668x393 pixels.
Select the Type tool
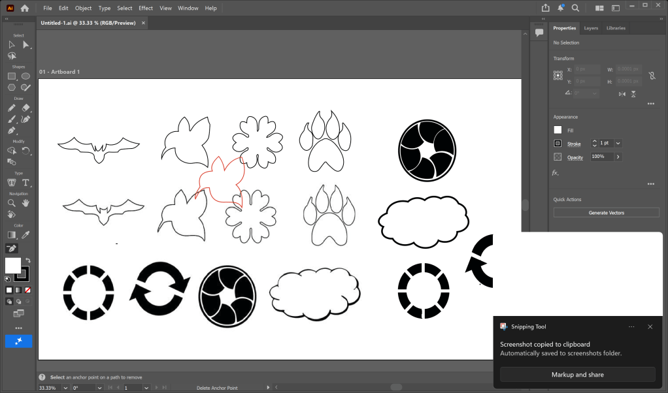pos(25,183)
